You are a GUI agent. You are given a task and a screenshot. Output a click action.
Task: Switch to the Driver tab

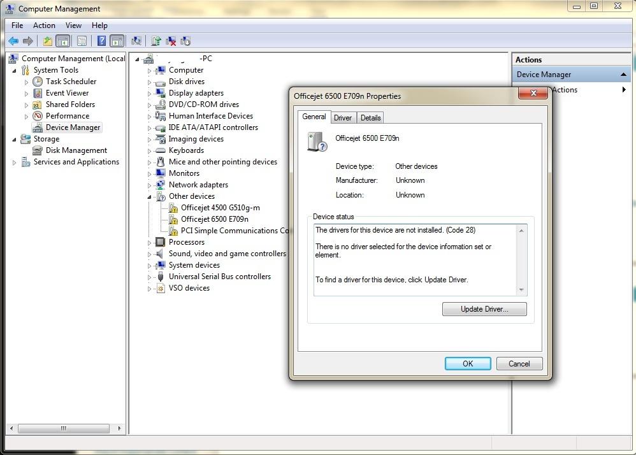point(342,118)
